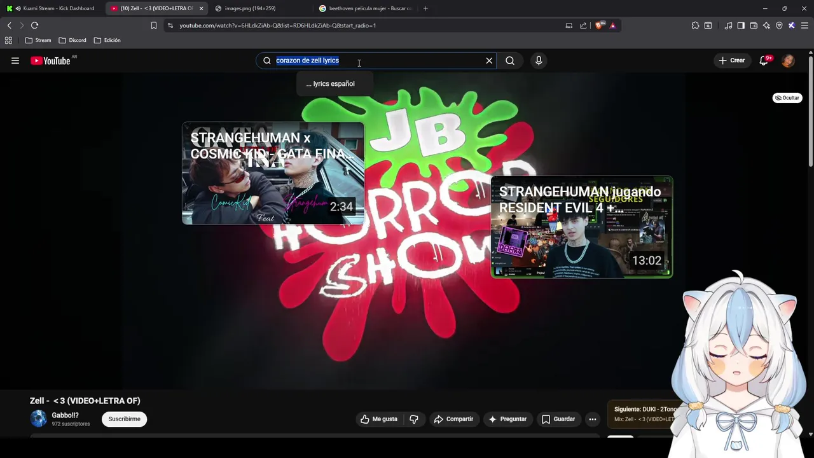Open the Brave Rewards triangle icon
Screen dimensions: 814x458
click(x=612, y=25)
